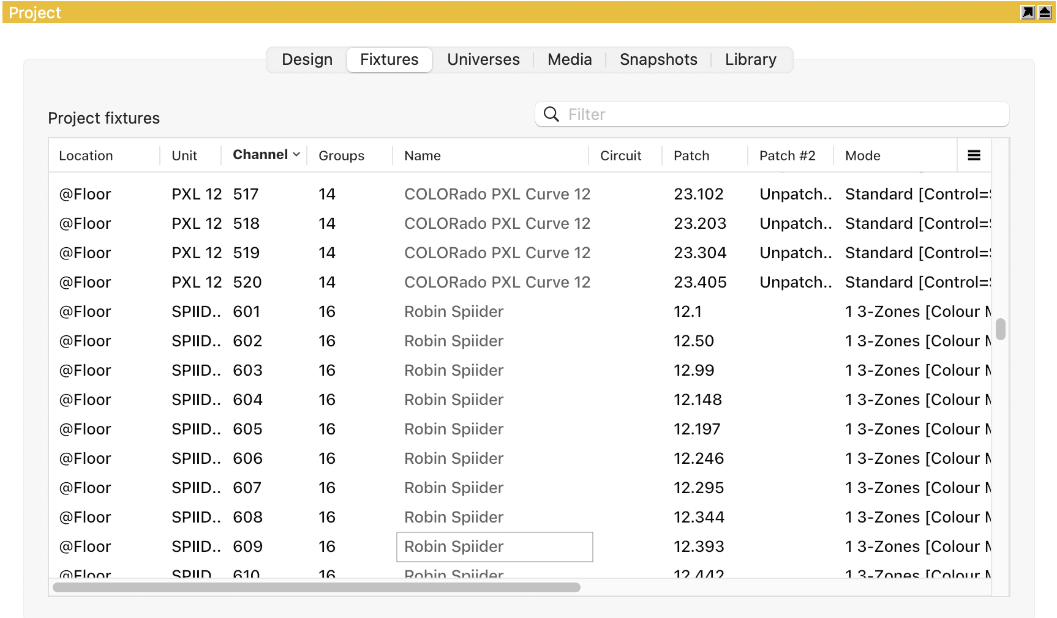Switch to the Design tab
The width and height of the screenshot is (1057, 618).
[x=307, y=59]
